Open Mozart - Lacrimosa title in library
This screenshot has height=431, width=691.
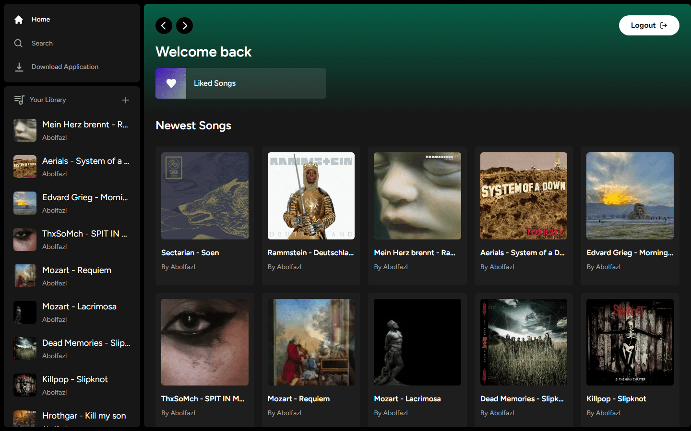pyautogui.click(x=79, y=306)
